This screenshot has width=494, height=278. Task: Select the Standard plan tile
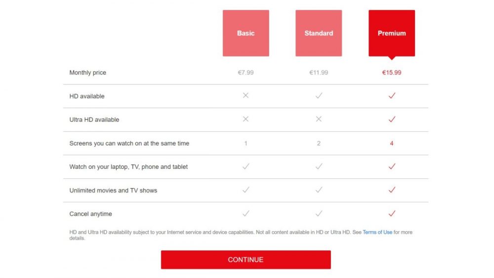click(x=319, y=33)
